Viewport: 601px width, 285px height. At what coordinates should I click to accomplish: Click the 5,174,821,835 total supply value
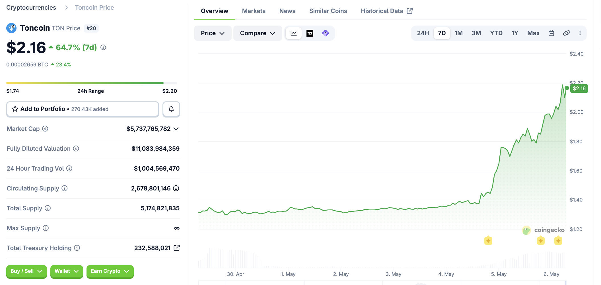tap(160, 208)
